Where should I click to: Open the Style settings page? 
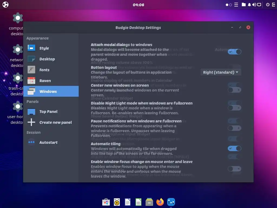[x=51, y=48]
